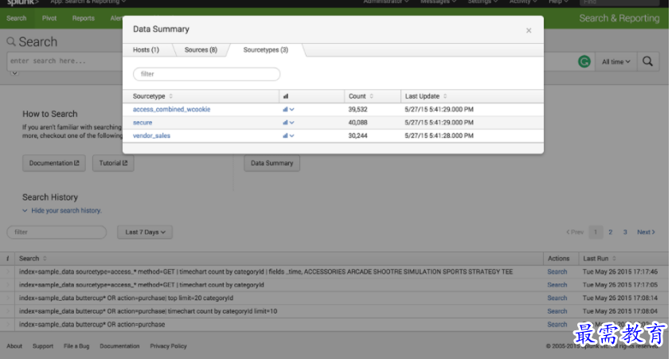Image resolution: width=672 pixels, height=359 pixels.
Task: Click count 40,088 cell
Action: click(x=357, y=123)
